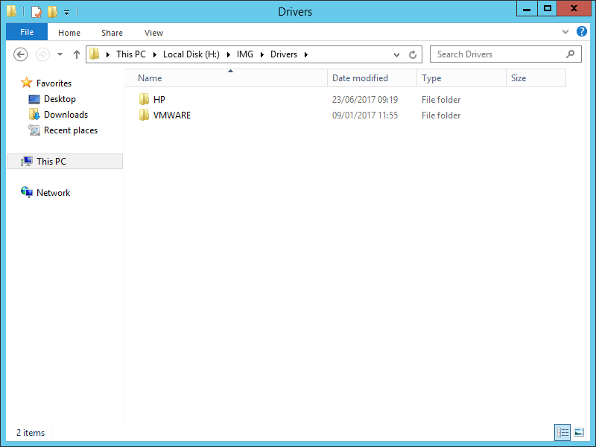The image size is (596, 447).
Task: Go up one folder level
Action: pos(77,54)
